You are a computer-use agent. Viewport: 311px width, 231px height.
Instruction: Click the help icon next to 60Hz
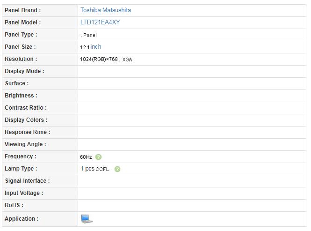99,157
